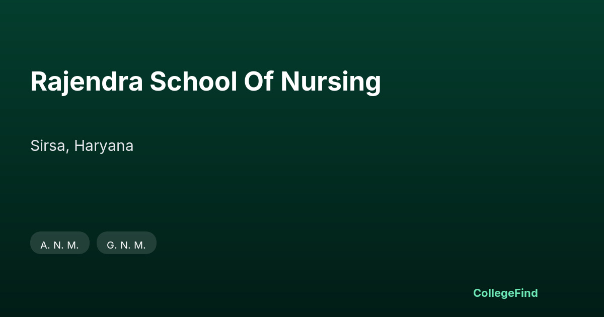Select the word Haryana in the location
Image resolution: width=604 pixels, height=317 pixels.
104,146
